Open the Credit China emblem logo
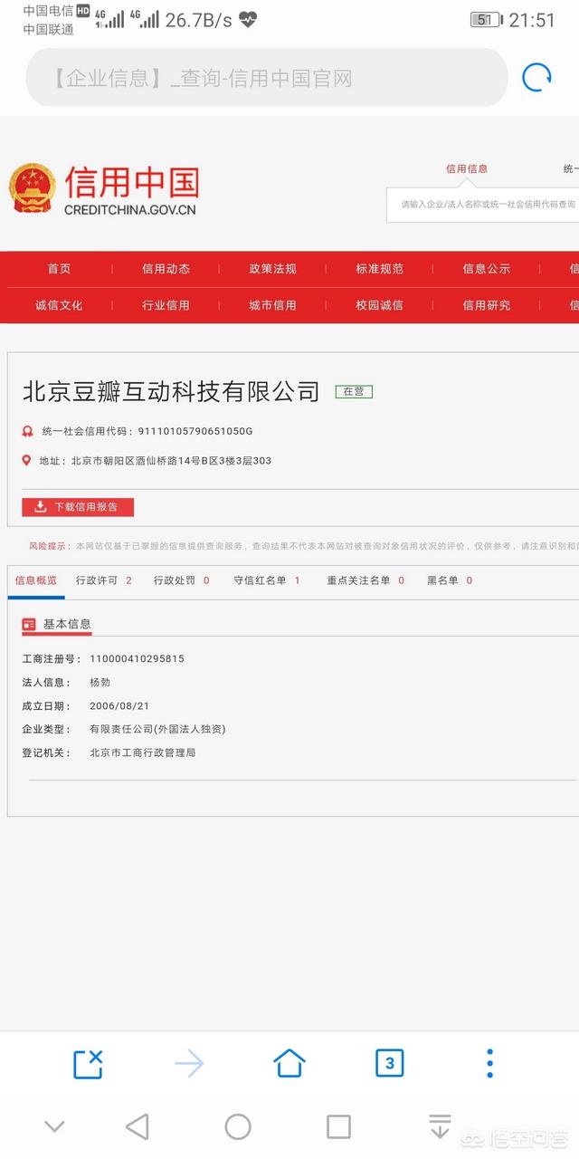The height and width of the screenshot is (1159, 579). 33,188
